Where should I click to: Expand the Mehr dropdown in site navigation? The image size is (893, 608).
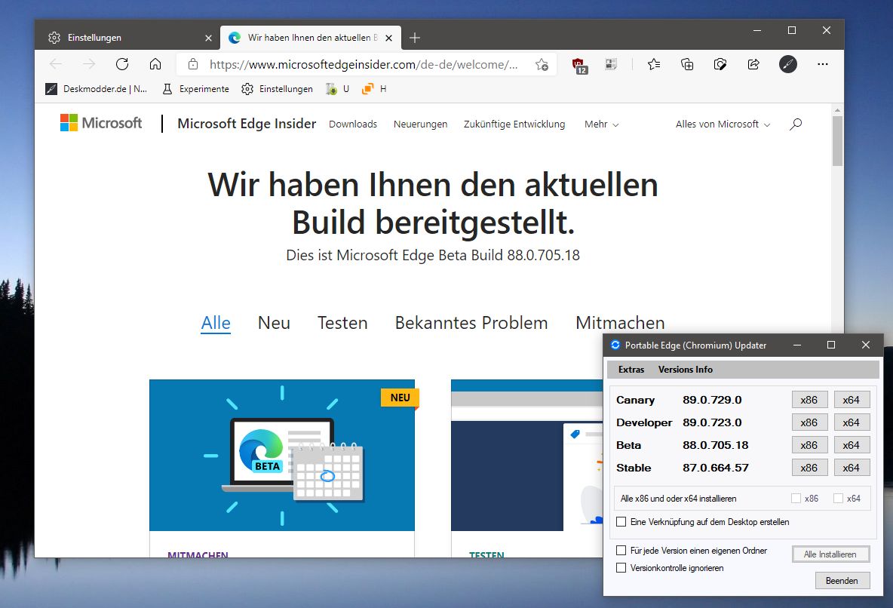601,124
